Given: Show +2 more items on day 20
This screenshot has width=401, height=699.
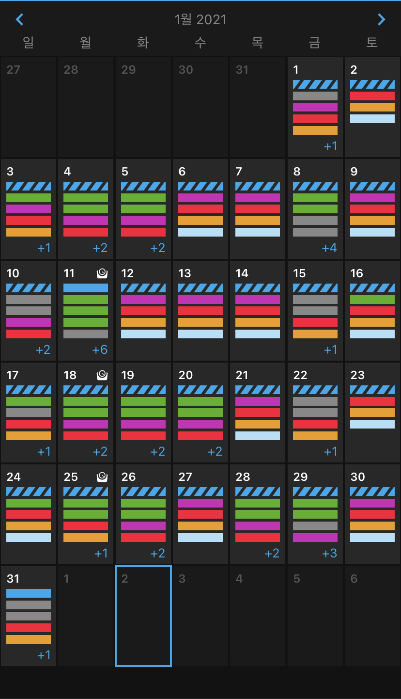Looking at the screenshot, I should point(215,452).
